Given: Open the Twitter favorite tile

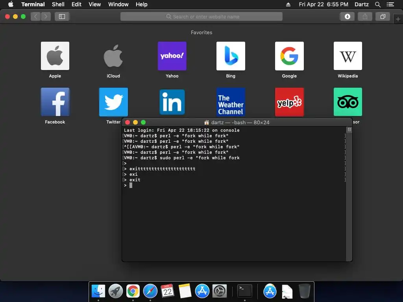Looking at the screenshot, I should [113, 102].
